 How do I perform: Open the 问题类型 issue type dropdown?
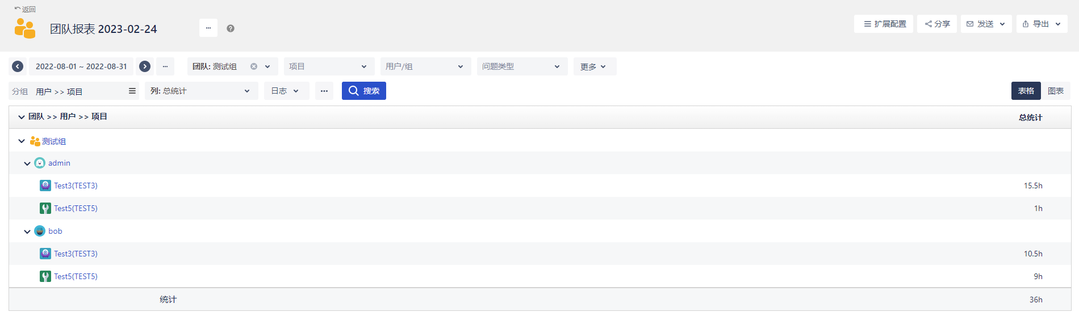point(521,66)
